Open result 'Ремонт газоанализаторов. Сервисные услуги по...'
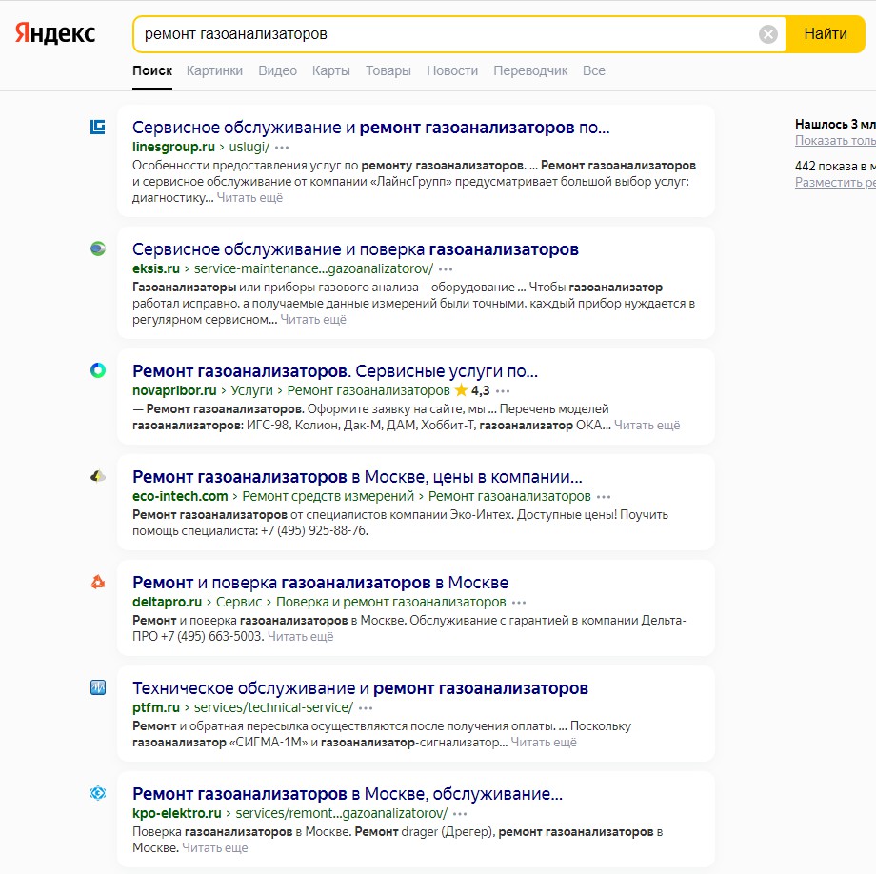The width and height of the screenshot is (876, 874). [x=335, y=370]
